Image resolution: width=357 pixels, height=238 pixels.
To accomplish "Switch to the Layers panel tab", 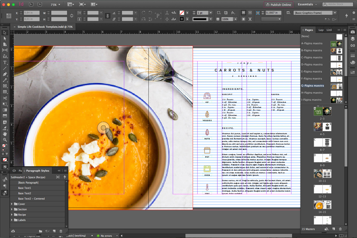I will [x=321, y=30].
